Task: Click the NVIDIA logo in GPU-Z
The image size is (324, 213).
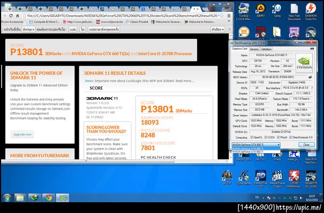Action: 304,63
